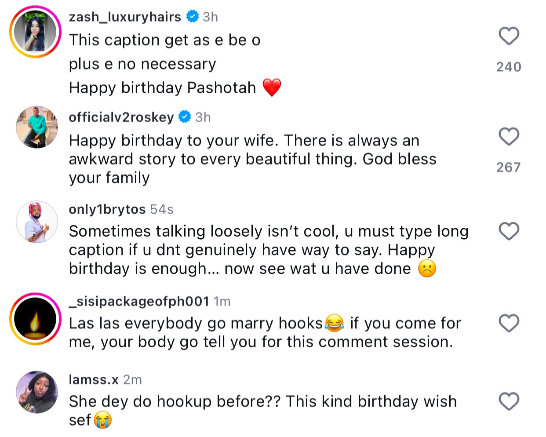546x437 pixels.
Task: Open zash_luxuryhairs username link
Action: click(x=125, y=17)
